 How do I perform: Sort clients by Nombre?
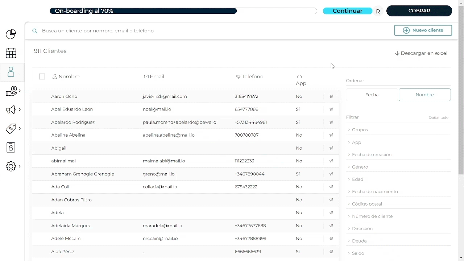[x=424, y=95]
